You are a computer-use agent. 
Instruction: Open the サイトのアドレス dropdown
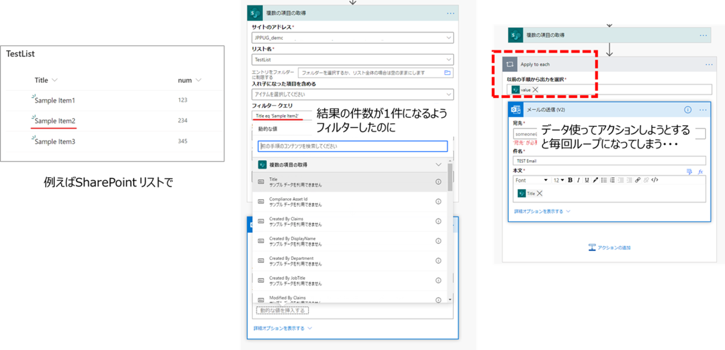[x=448, y=37]
